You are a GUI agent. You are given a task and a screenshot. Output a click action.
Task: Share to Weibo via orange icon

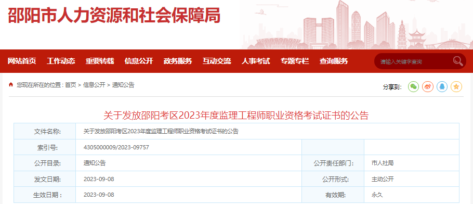tap(427, 87)
